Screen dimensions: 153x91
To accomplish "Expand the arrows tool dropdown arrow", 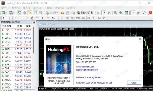I will coord(56,18).
